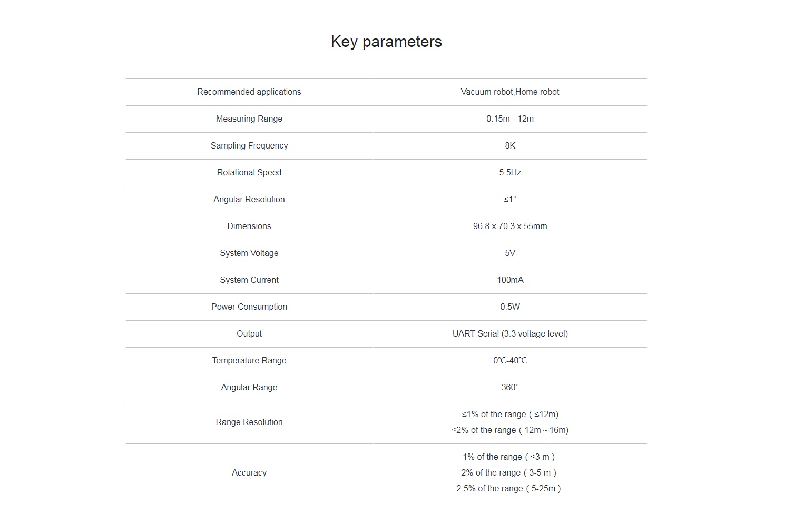Click the 96.8 x 70.3 x 55mm dimensions value

(x=510, y=226)
